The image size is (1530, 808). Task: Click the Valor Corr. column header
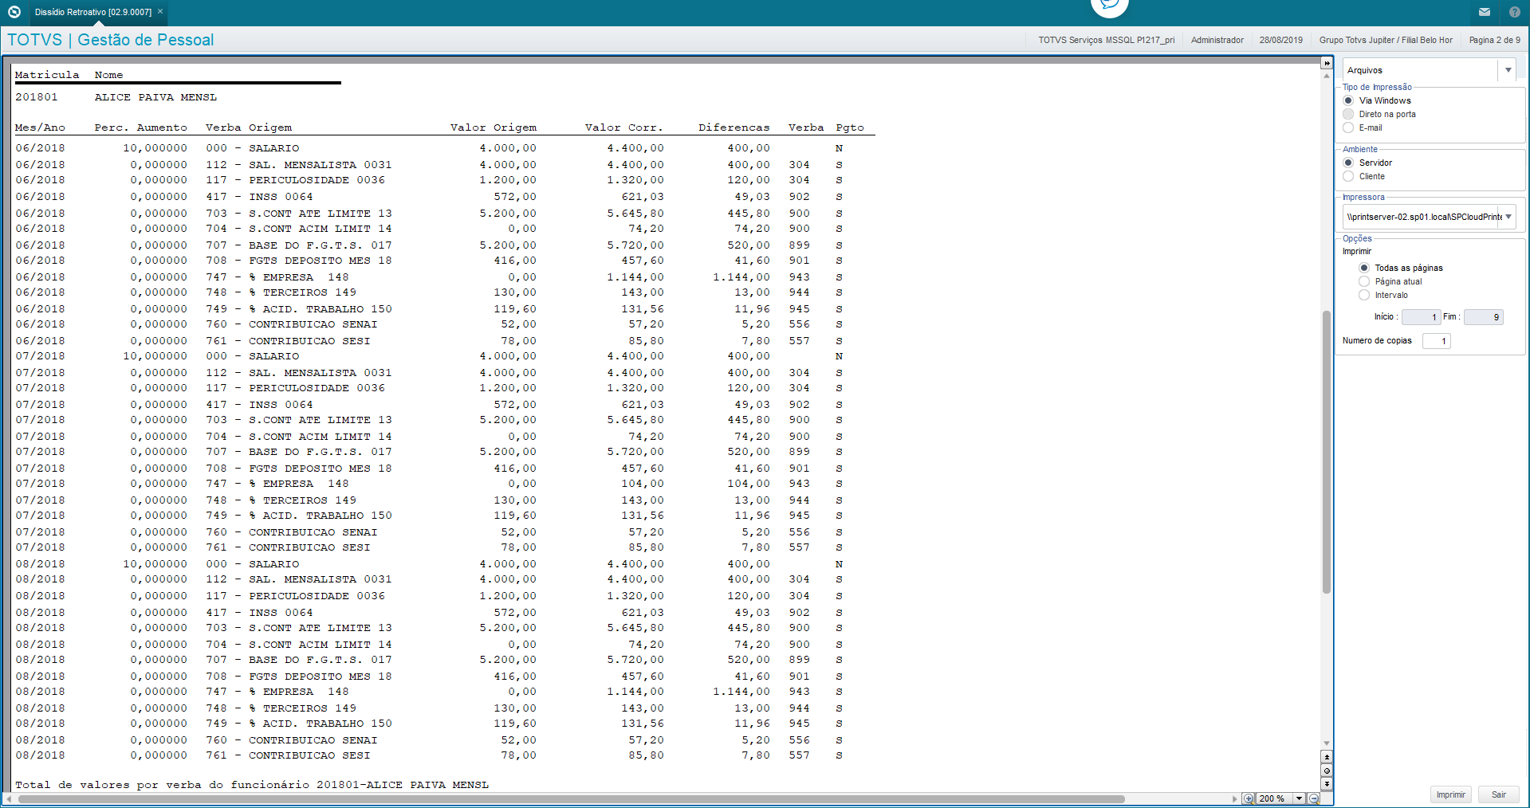[624, 127]
